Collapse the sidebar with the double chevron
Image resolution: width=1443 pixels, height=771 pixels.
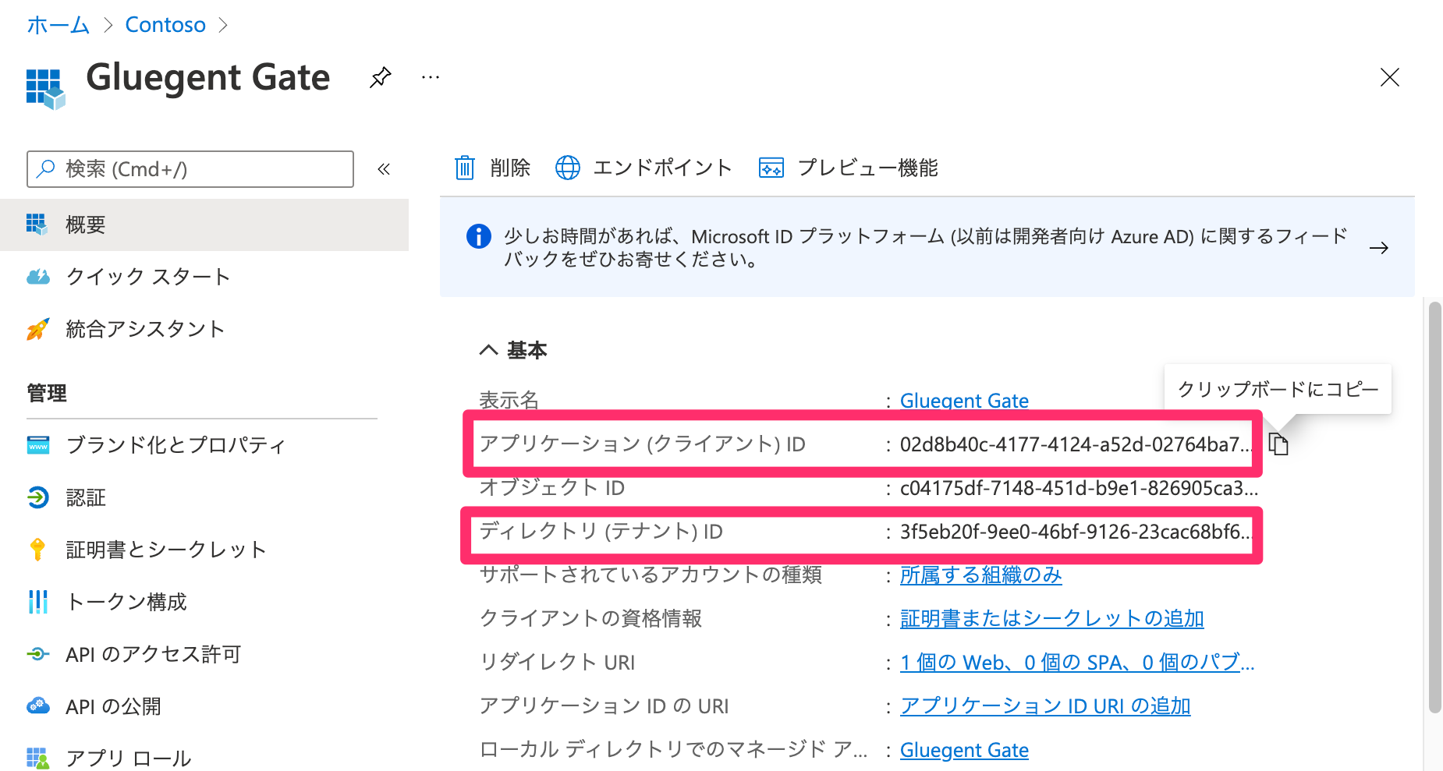384,169
